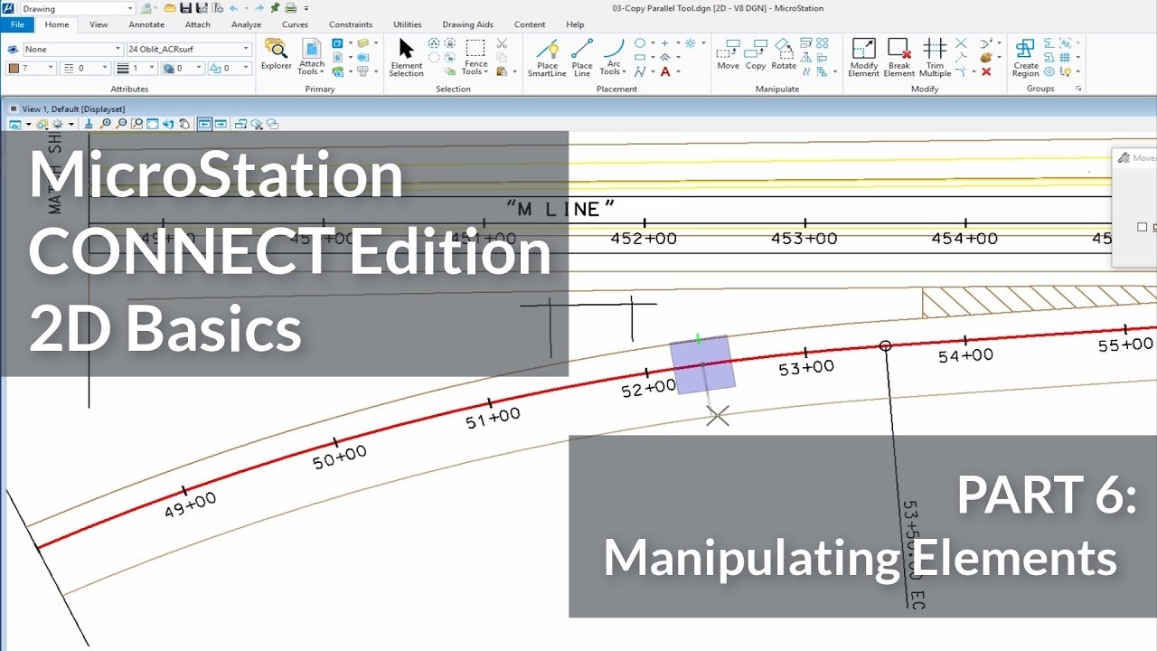Choose the Move tool
Screen dimensions: 1157x651
pos(728,54)
